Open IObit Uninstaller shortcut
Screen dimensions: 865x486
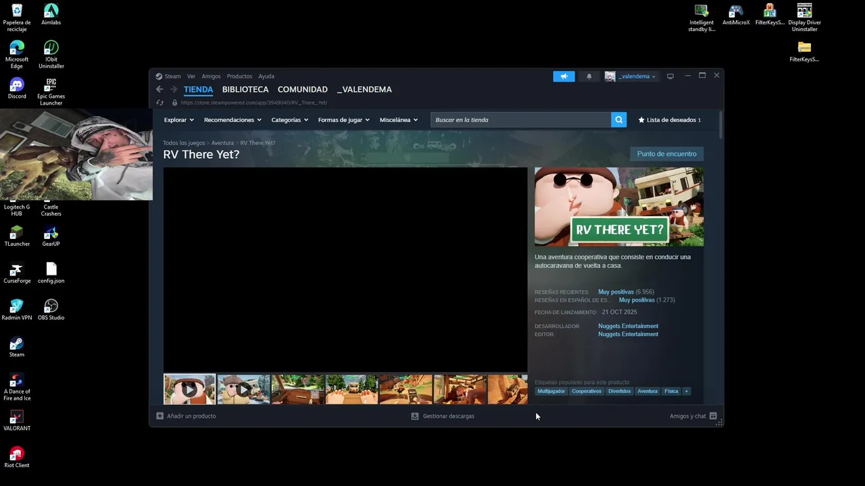tap(51, 55)
